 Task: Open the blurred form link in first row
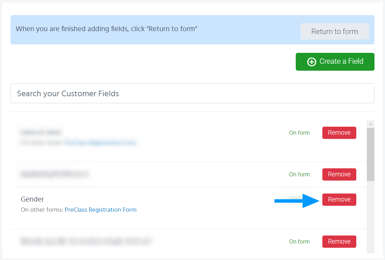click(100, 143)
